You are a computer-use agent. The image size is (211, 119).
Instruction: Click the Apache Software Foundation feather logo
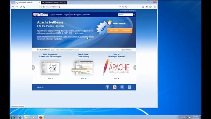(116, 67)
